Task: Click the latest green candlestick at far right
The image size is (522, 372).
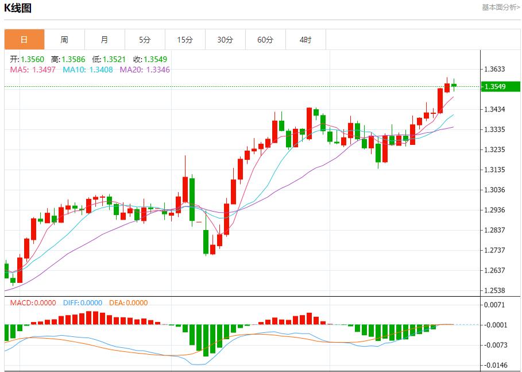Action: [454, 85]
